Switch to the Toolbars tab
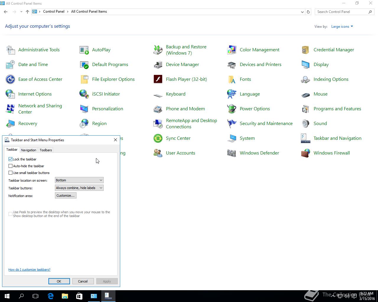Image resolution: width=378 pixels, height=302 pixels. pyautogui.click(x=46, y=150)
